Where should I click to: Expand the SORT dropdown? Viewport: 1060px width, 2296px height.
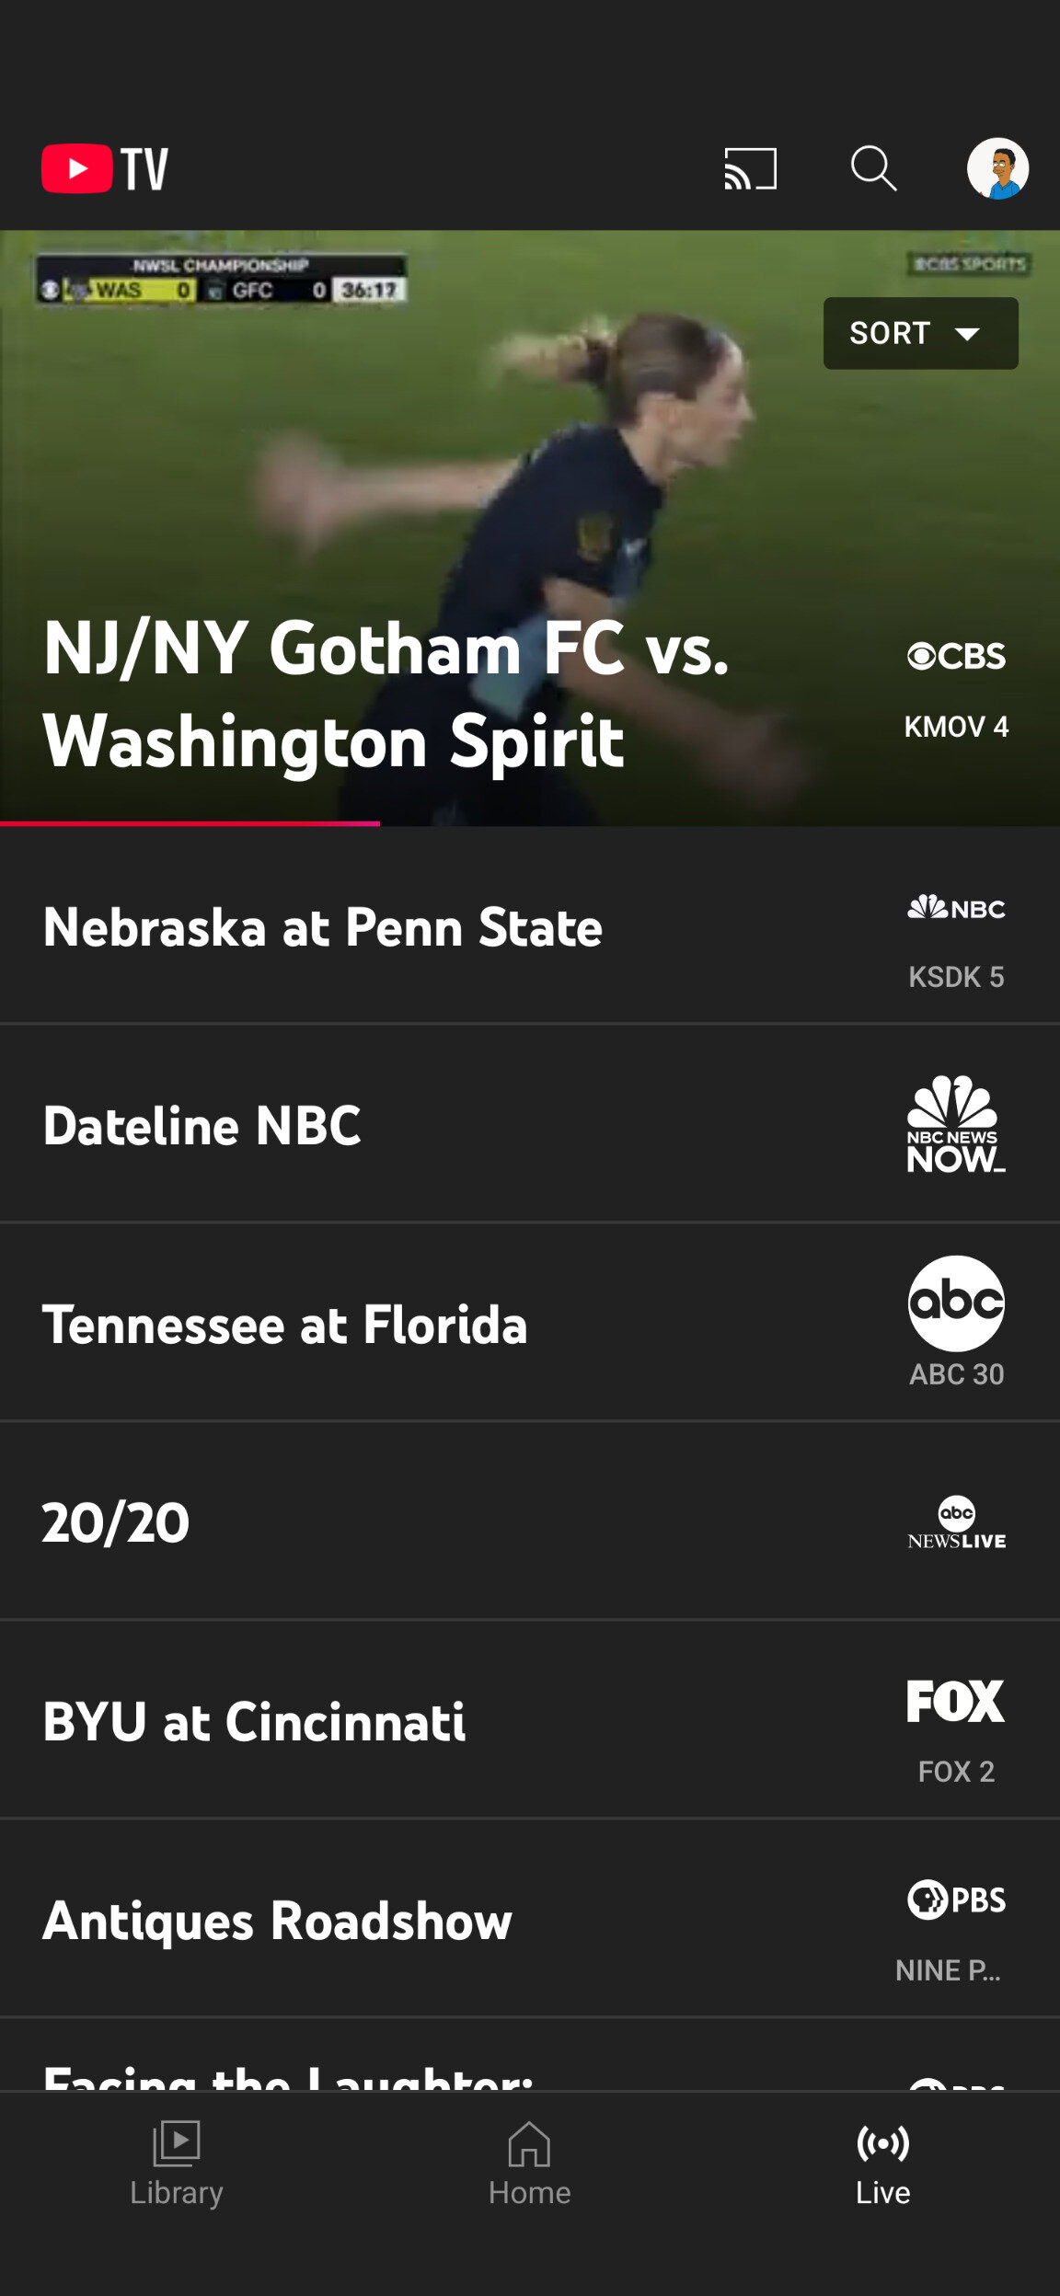pyautogui.click(x=920, y=333)
